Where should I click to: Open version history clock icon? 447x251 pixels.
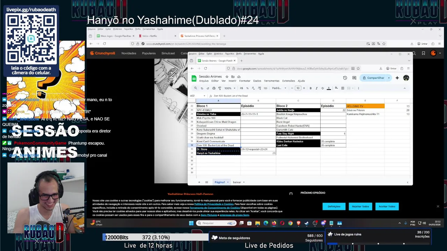pos(345,78)
